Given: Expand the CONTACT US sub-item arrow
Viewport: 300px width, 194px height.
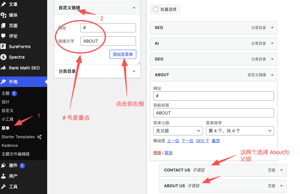Looking at the screenshot, I should 281,170.
